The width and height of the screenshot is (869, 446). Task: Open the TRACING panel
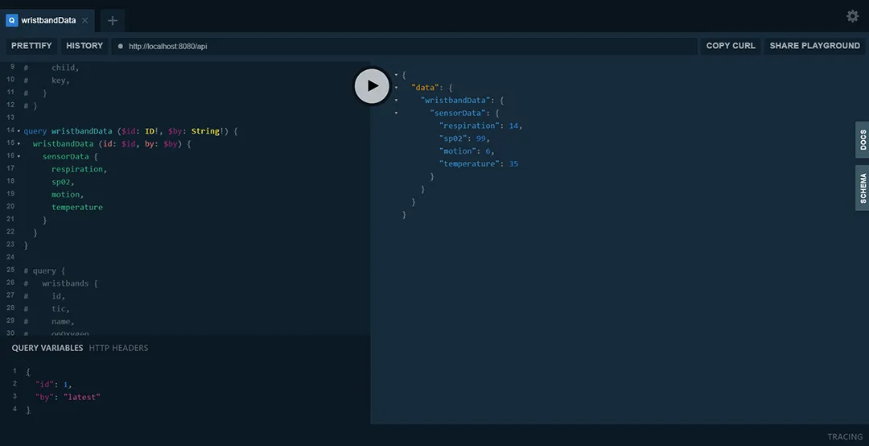click(845, 436)
